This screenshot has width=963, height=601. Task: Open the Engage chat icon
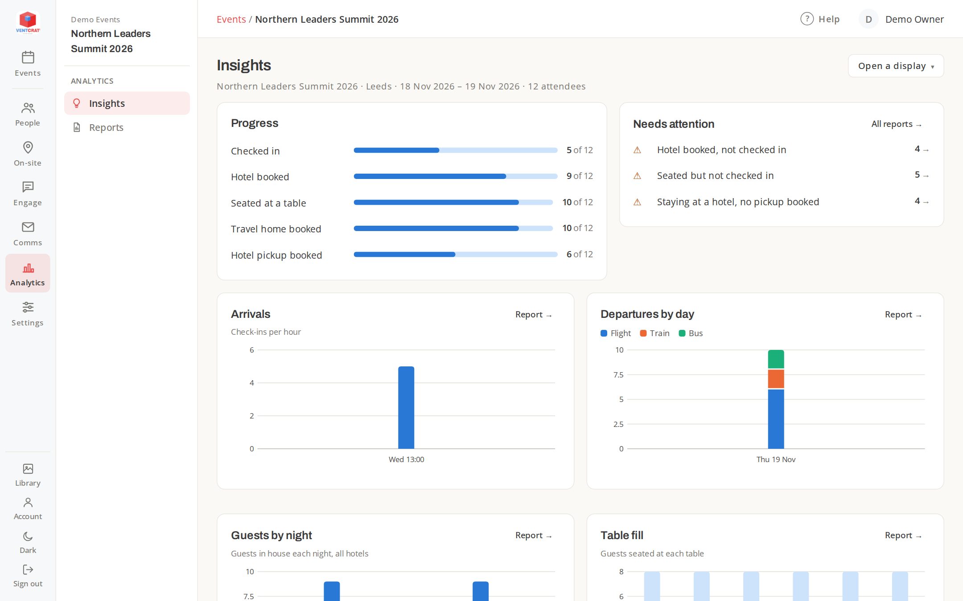28,187
